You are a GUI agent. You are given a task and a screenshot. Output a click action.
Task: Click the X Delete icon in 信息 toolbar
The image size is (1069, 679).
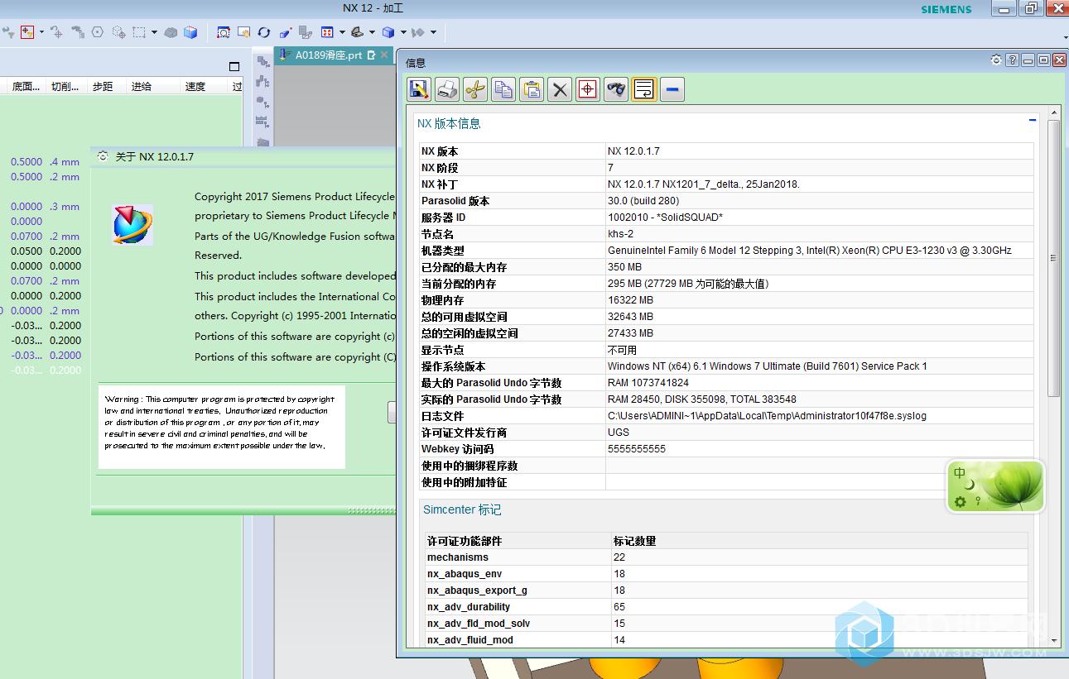pyautogui.click(x=561, y=89)
